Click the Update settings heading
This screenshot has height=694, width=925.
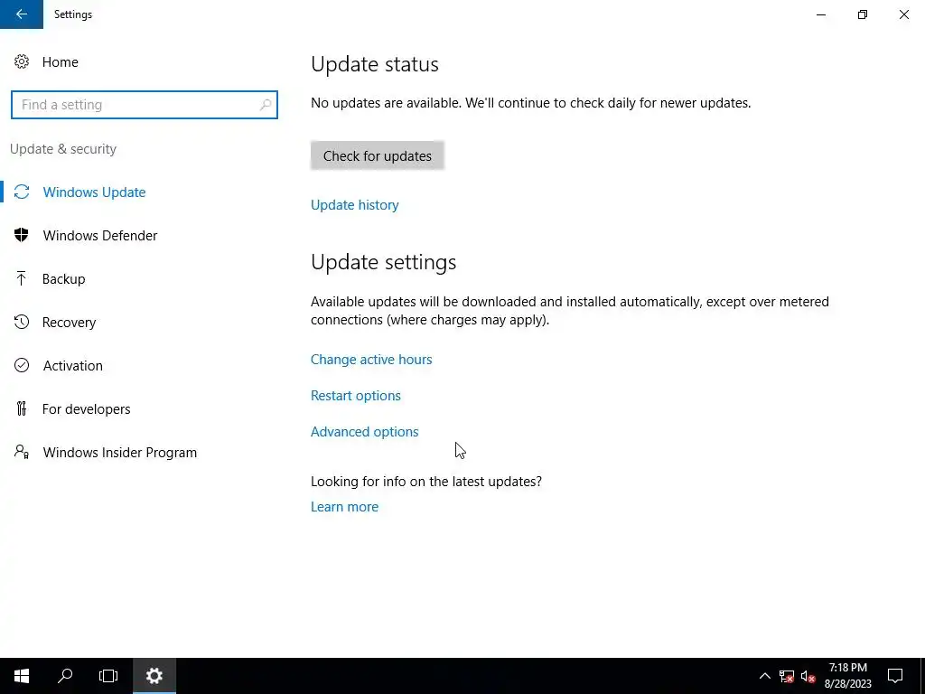click(383, 262)
